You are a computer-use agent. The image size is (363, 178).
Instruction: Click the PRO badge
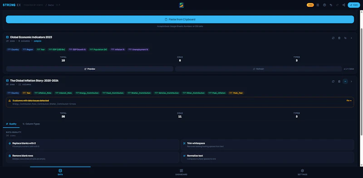tap(310, 5)
